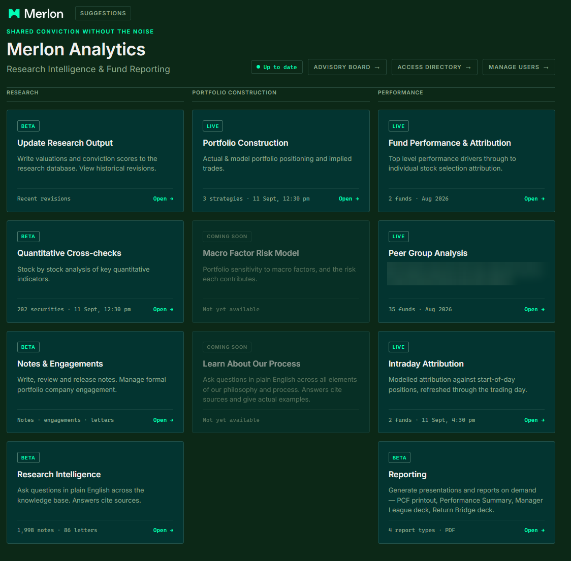The image size is (571, 561).
Task: Click '1,998 notes · 86 letters' text
Action: [x=57, y=531]
